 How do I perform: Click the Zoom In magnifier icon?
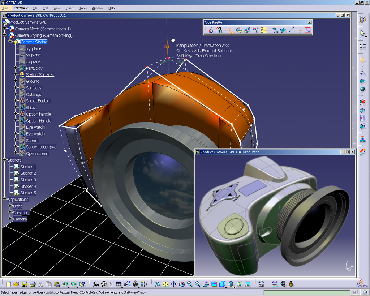(190, 284)
